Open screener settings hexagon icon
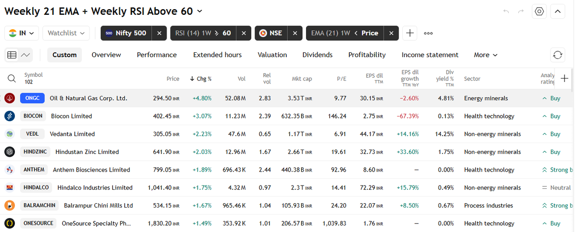 coord(539,12)
